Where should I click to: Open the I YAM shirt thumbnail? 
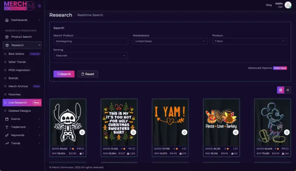(x=170, y=122)
